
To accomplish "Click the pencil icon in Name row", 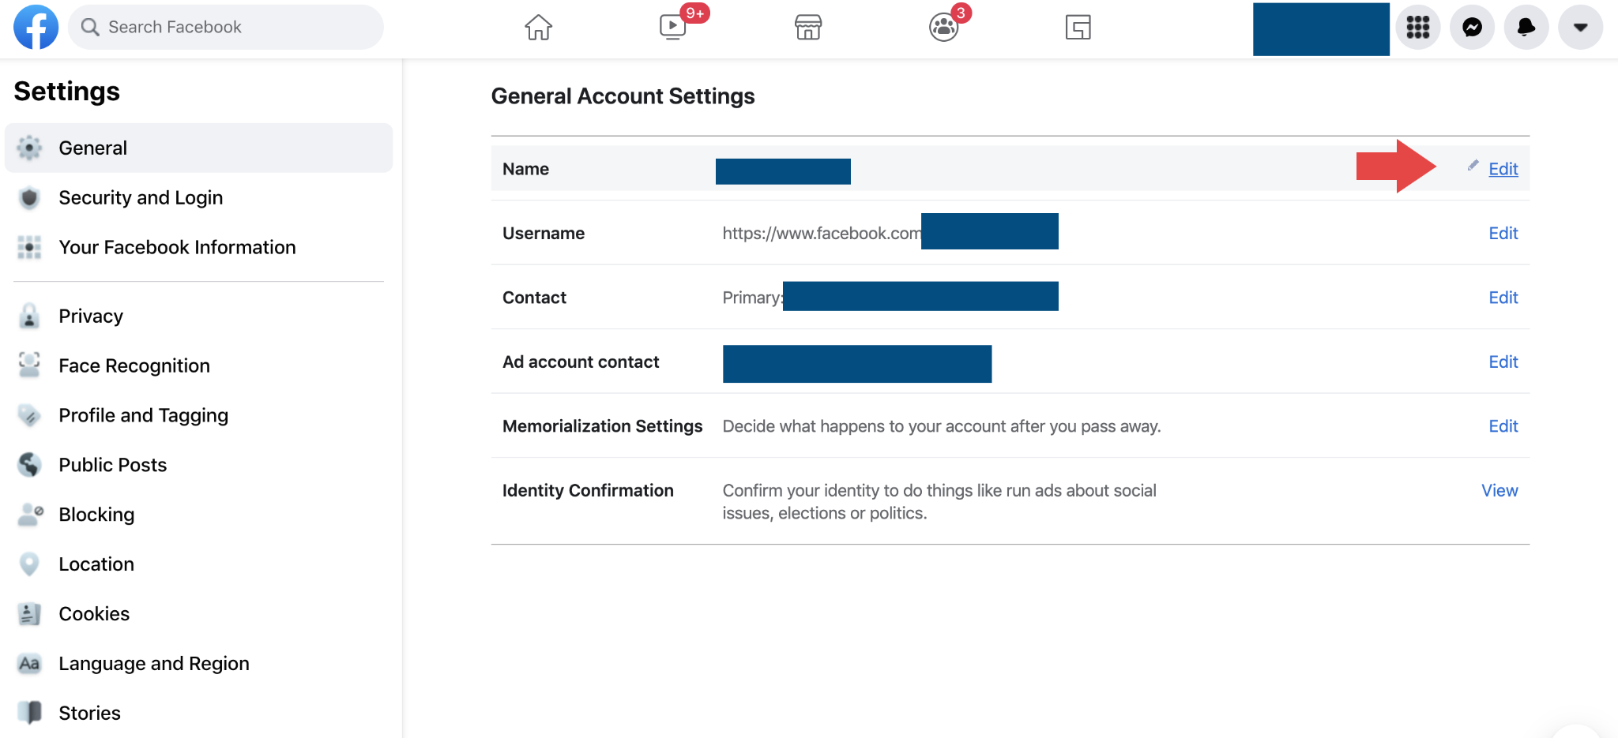I will pyautogui.click(x=1473, y=165).
